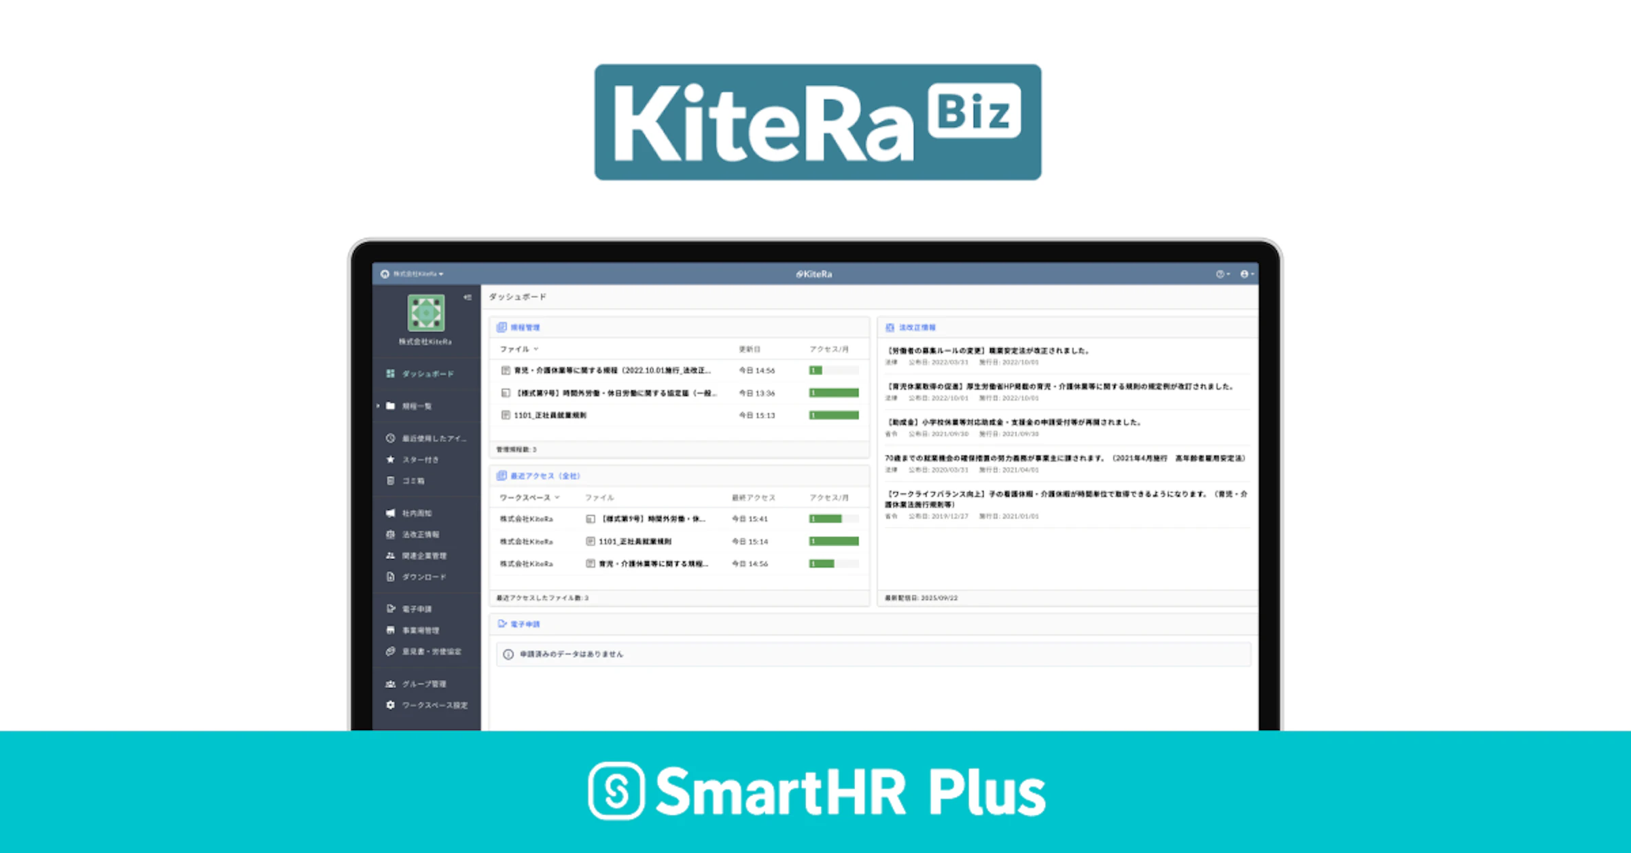Open the help dropdown in the top bar
This screenshot has height=853, width=1631.
click(1221, 274)
